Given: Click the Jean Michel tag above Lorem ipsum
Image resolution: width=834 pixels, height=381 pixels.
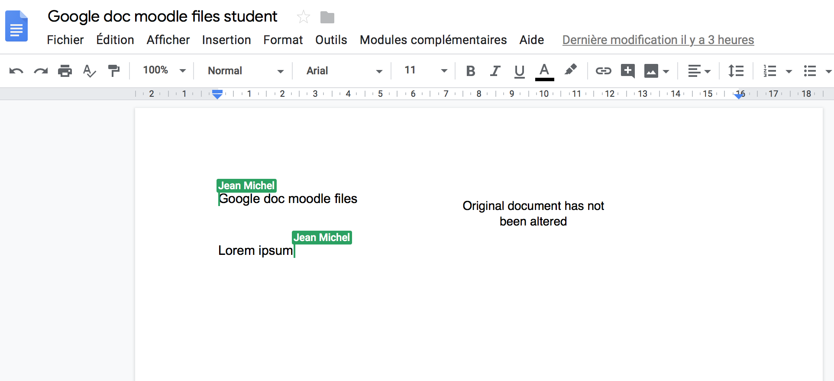Looking at the screenshot, I should click(x=322, y=238).
